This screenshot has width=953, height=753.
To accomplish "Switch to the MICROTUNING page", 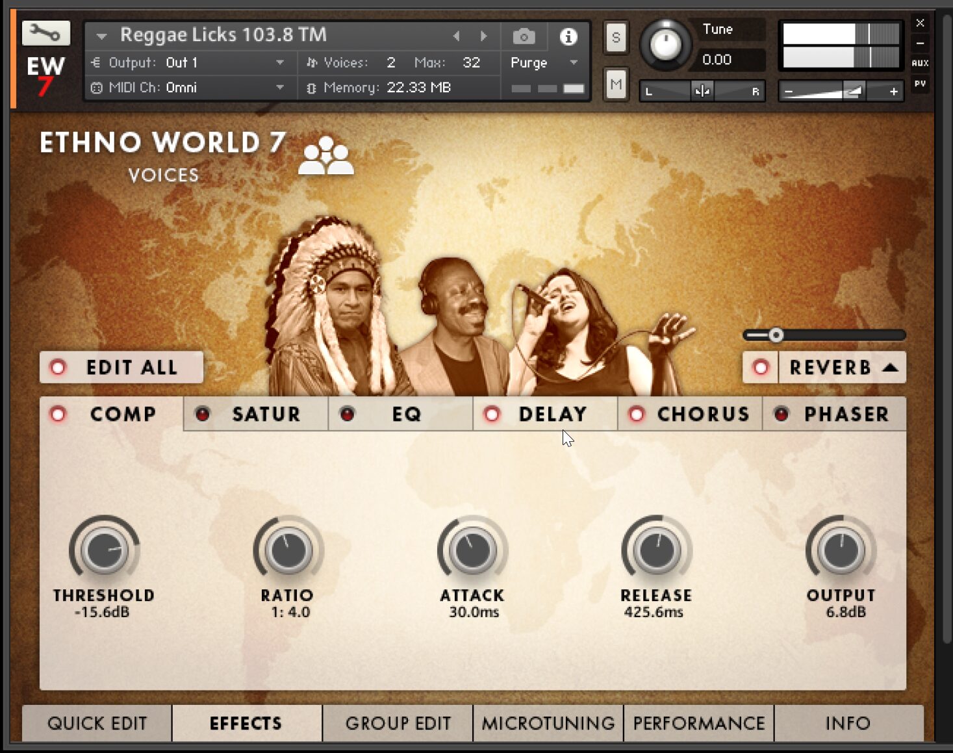I will 548,723.
